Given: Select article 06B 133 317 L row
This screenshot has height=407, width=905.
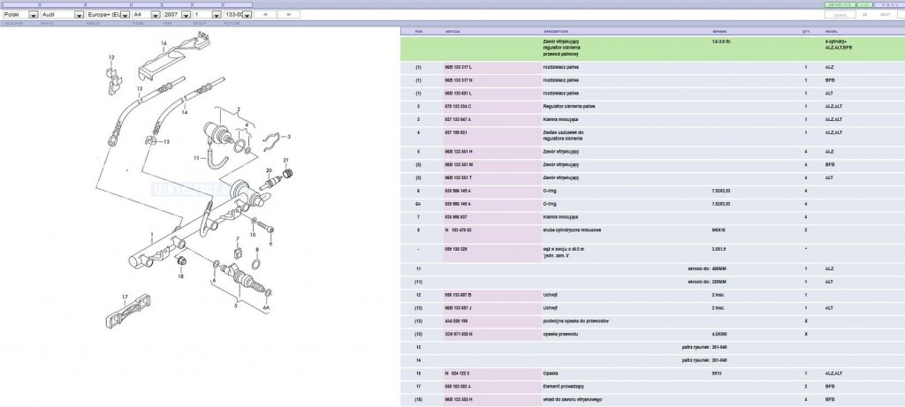Looking at the screenshot, I should coord(652,67).
